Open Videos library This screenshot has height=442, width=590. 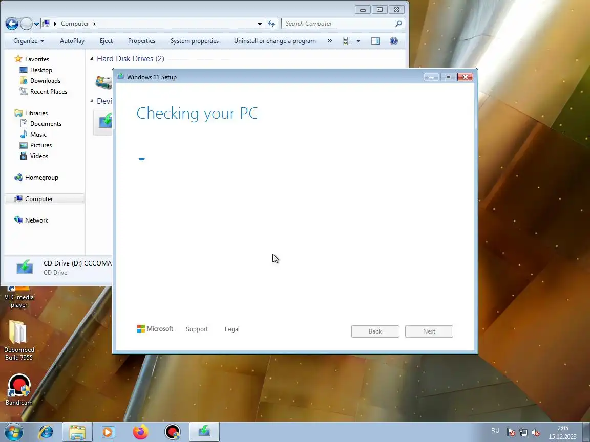tap(39, 156)
